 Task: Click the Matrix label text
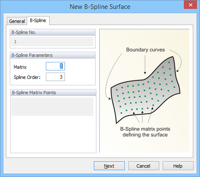pos(20,67)
